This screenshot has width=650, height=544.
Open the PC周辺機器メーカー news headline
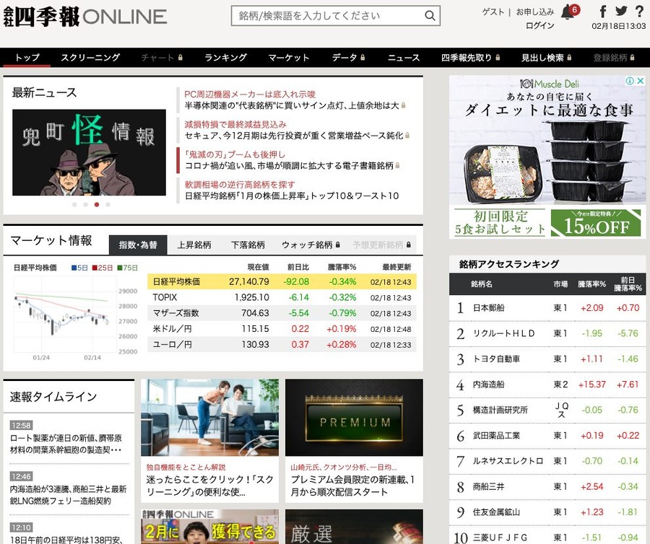[295, 100]
